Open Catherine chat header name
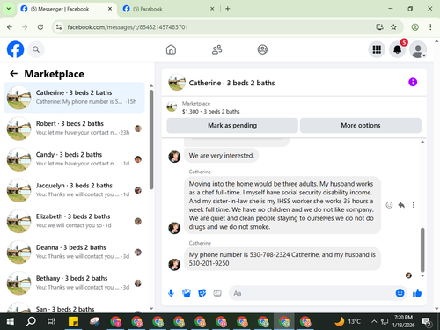The image size is (440, 330). 231,83
